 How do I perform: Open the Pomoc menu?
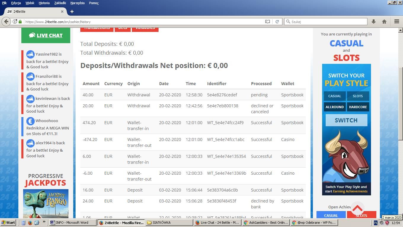pyautogui.click(x=94, y=3)
